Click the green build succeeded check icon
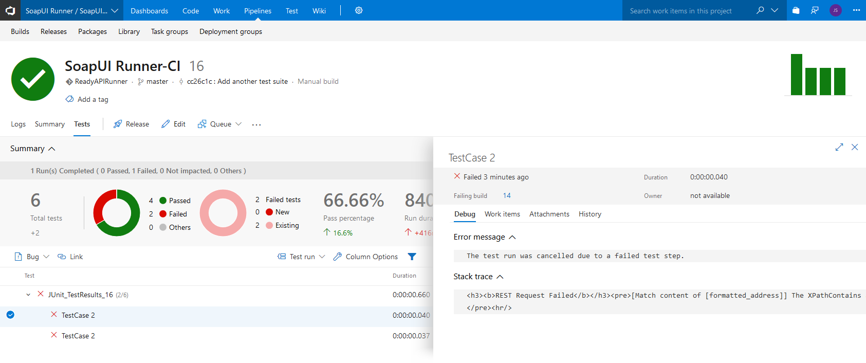This screenshot has width=866, height=363. pyautogui.click(x=33, y=79)
